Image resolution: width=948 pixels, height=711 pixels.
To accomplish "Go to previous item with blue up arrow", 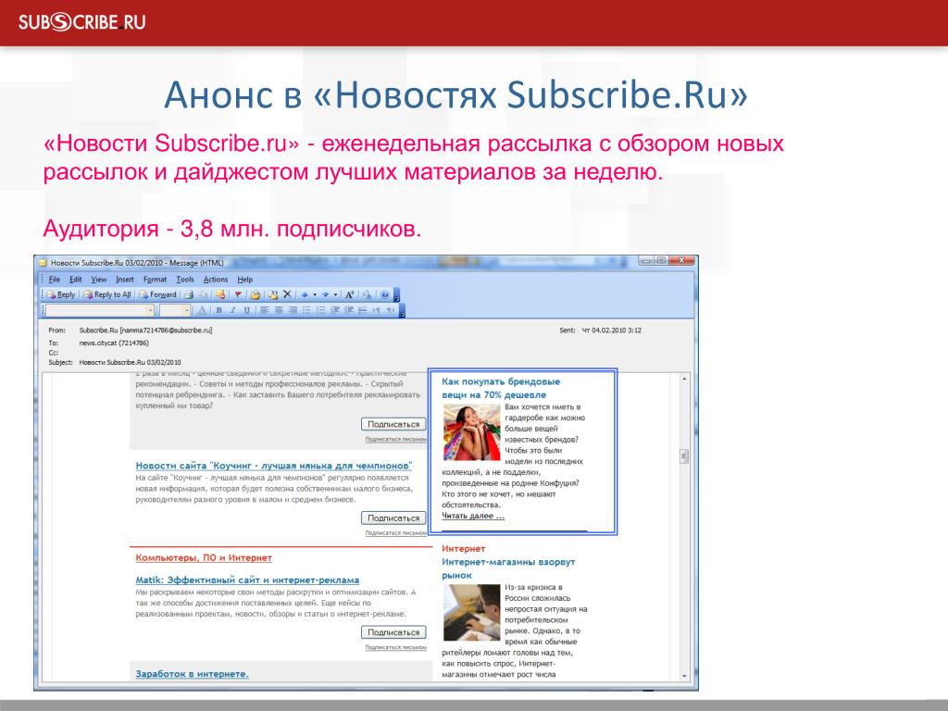I will coord(306,294).
